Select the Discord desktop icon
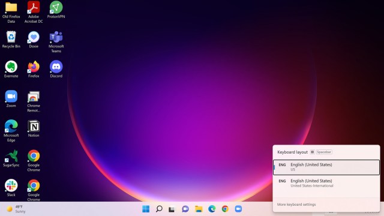Viewport: 384px width, 216px height. (56, 70)
